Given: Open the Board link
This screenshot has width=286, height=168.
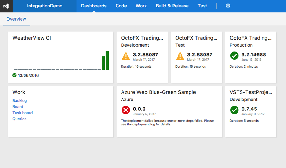Looking at the screenshot, I should (x=18, y=107).
